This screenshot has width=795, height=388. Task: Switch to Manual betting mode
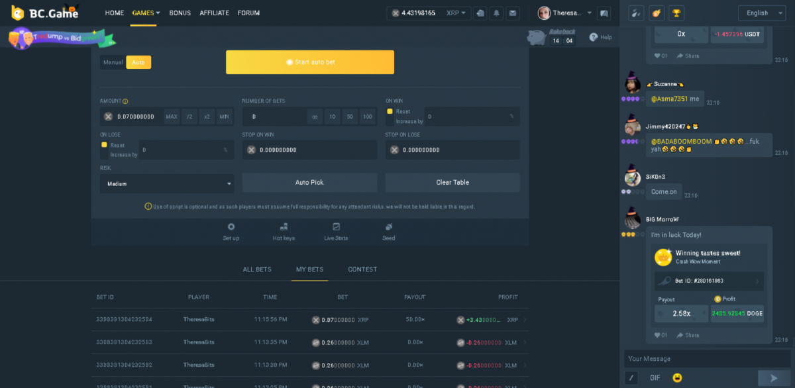coord(113,62)
